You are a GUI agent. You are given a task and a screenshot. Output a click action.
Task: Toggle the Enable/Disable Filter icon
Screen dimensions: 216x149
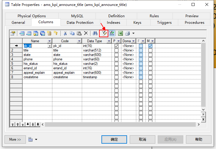pyautogui.click(x=112, y=33)
